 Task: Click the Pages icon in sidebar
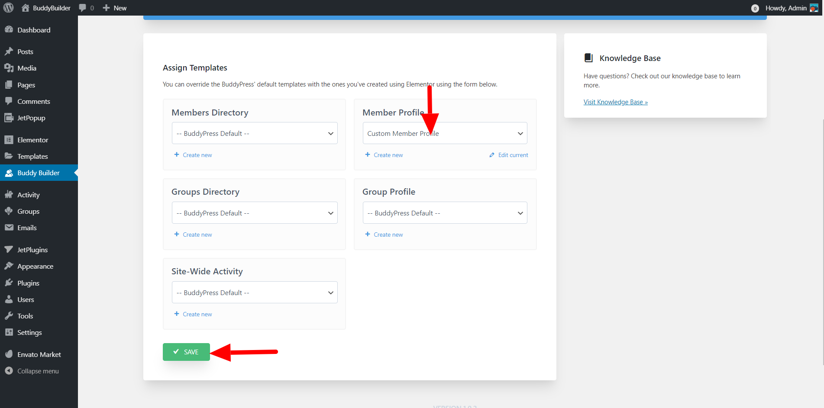click(9, 85)
